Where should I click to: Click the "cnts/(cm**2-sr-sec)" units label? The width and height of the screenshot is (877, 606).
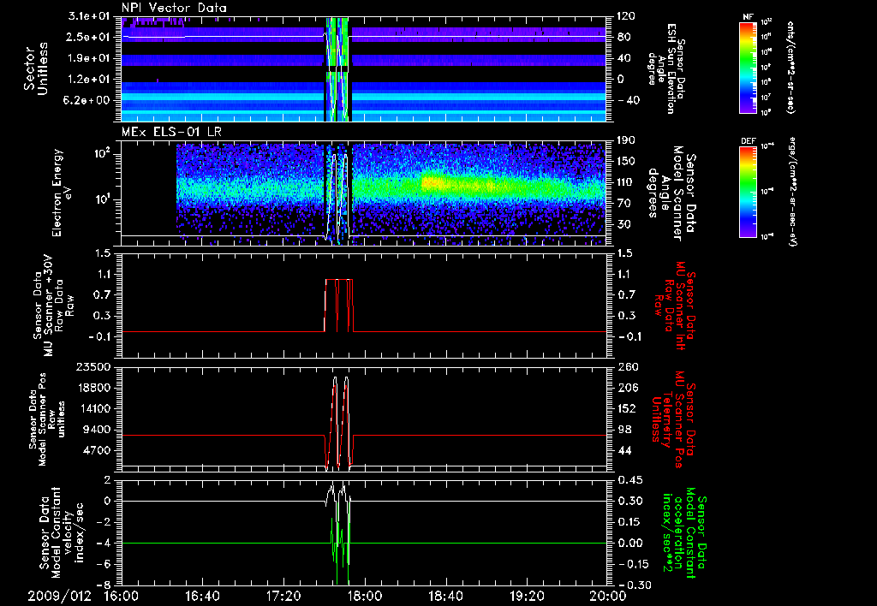pyautogui.click(x=791, y=67)
